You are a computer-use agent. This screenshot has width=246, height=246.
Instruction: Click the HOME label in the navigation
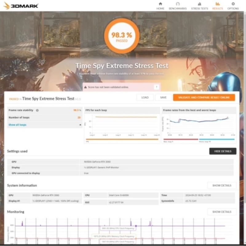[160, 9]
